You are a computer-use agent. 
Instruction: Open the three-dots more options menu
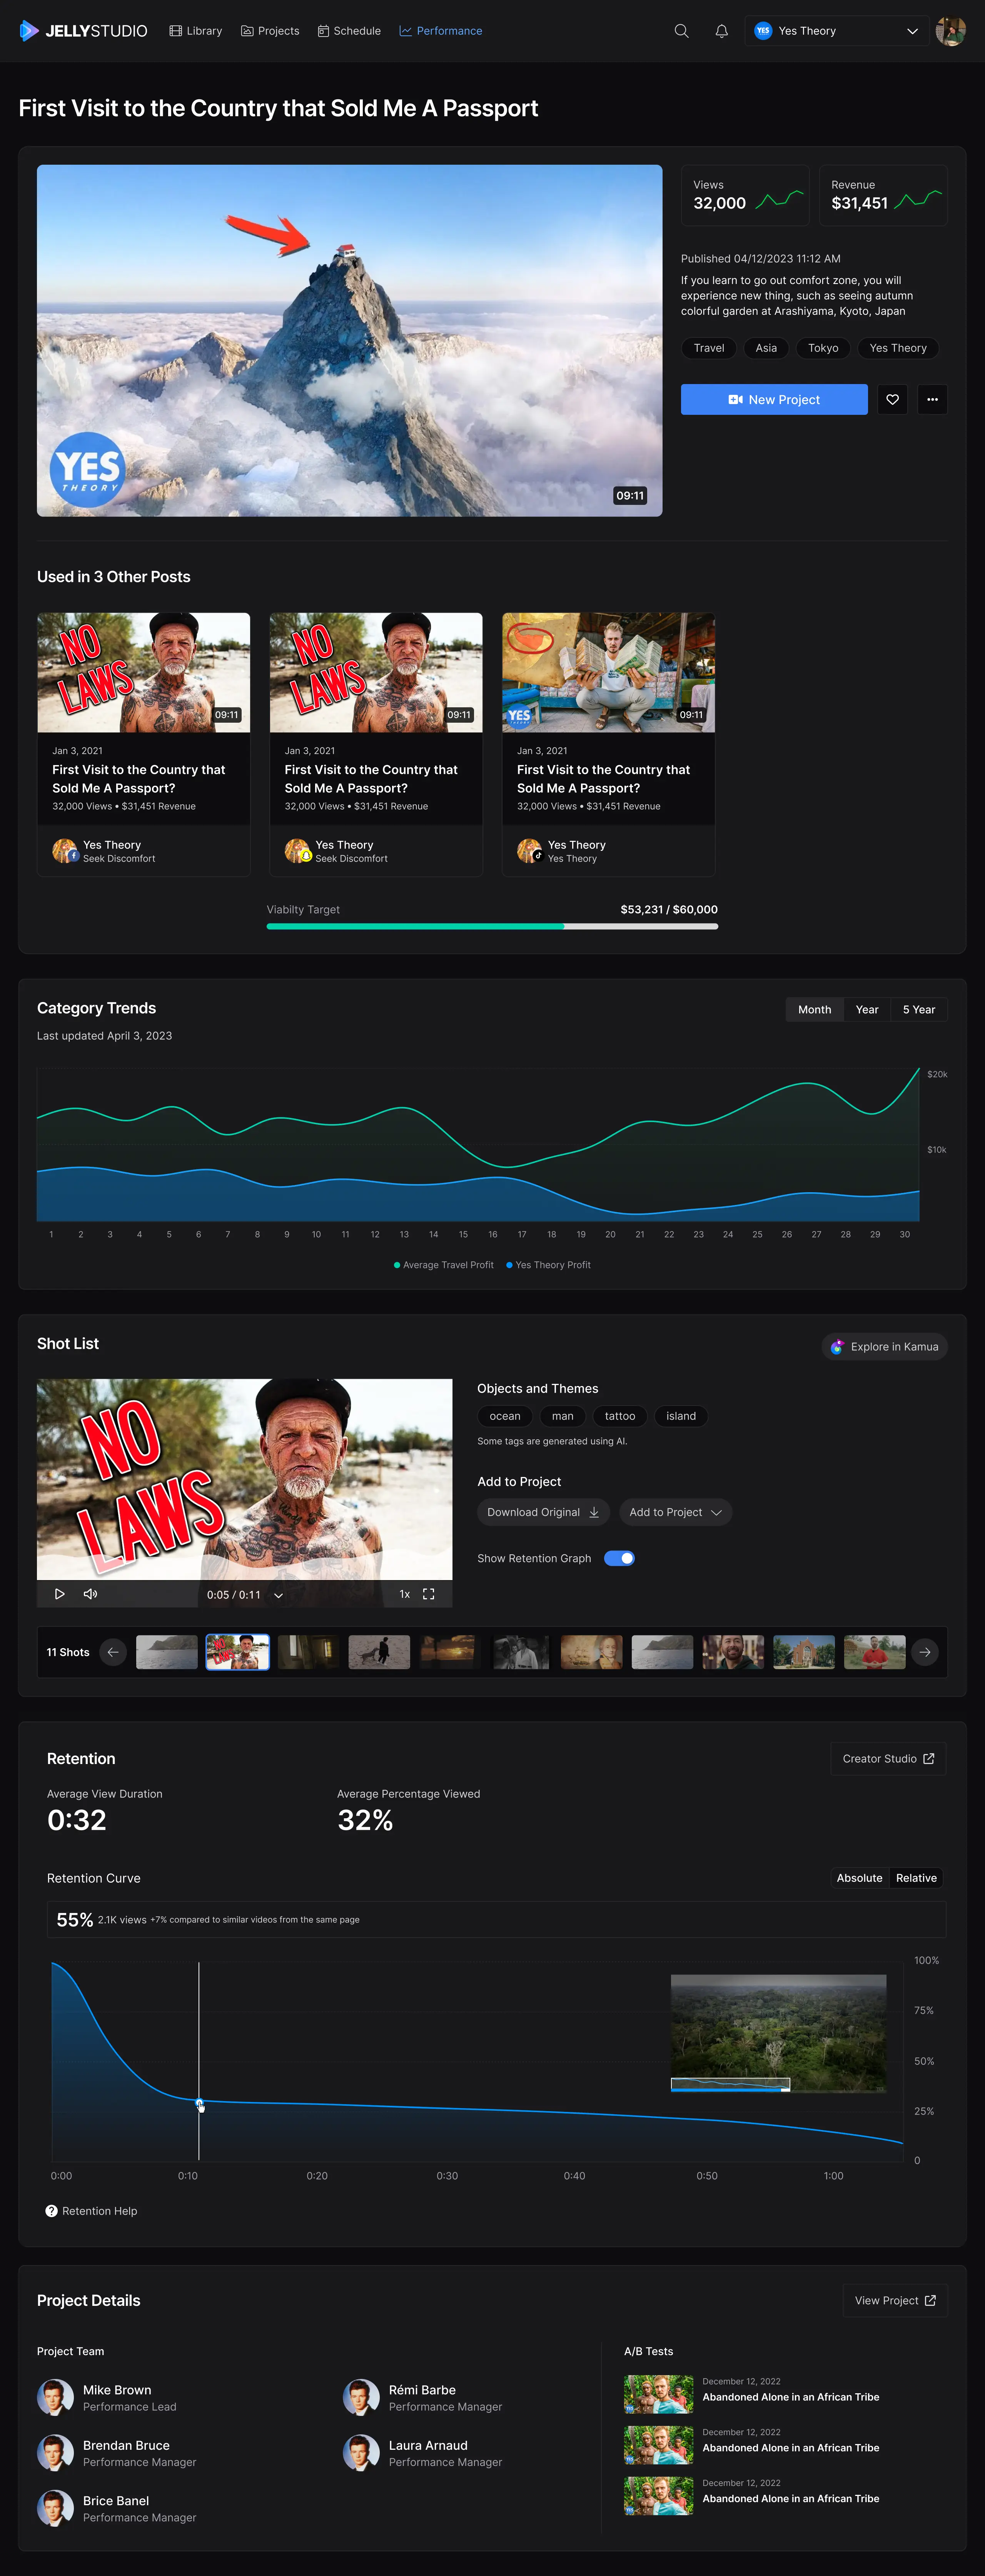point(932,399)
